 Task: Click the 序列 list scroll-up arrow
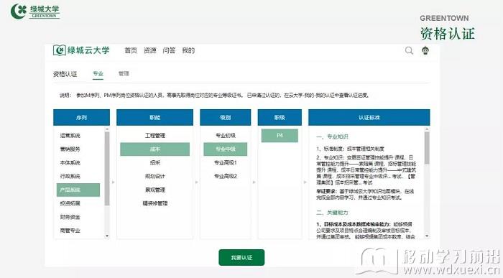click(x=107, y=129)
